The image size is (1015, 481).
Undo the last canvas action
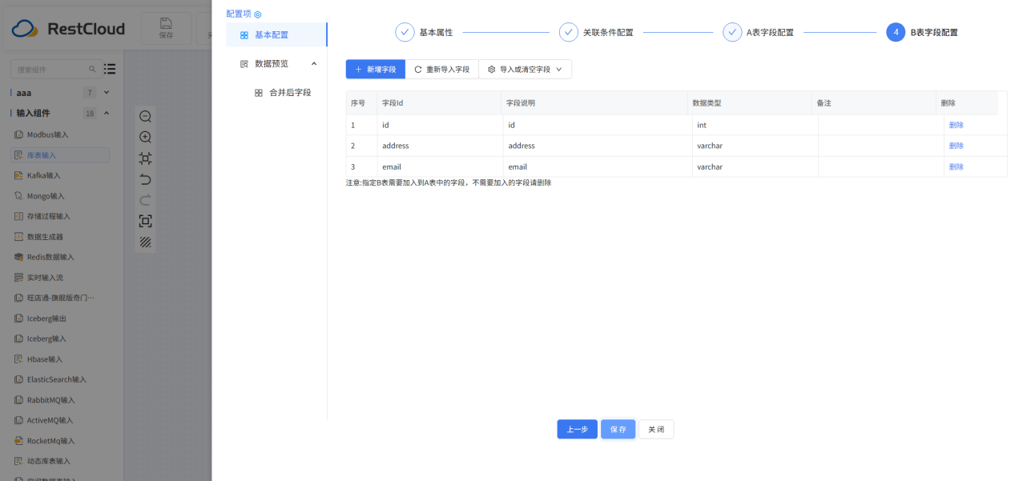tap(145, 179)
